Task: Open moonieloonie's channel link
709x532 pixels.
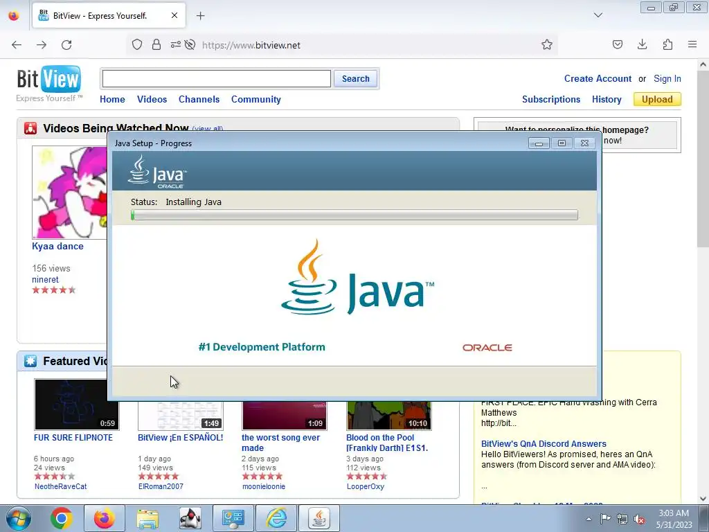Action: click(x=264, y=487)
